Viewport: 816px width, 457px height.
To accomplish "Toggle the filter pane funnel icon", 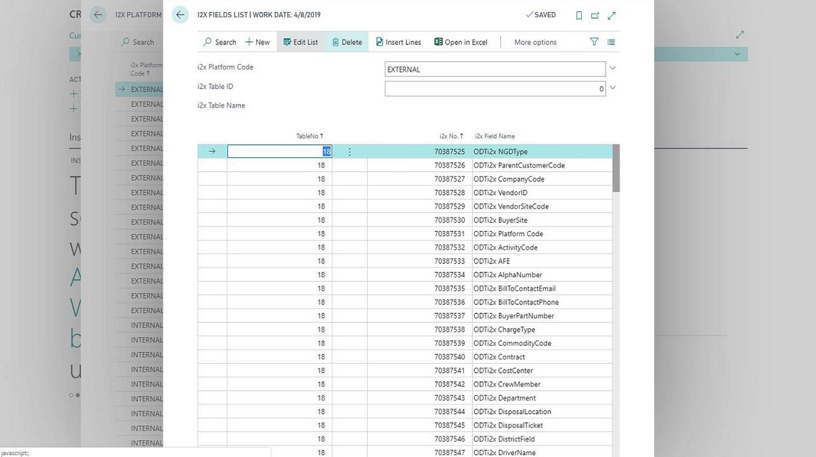I will pos(594,42).
